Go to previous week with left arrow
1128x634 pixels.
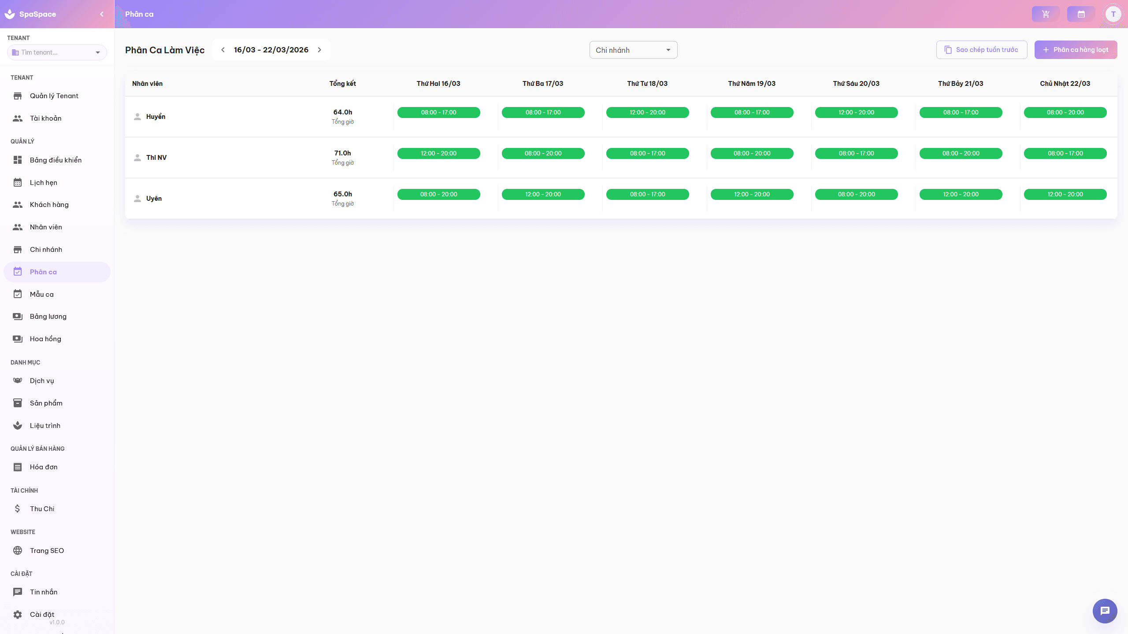pos(223,50)
